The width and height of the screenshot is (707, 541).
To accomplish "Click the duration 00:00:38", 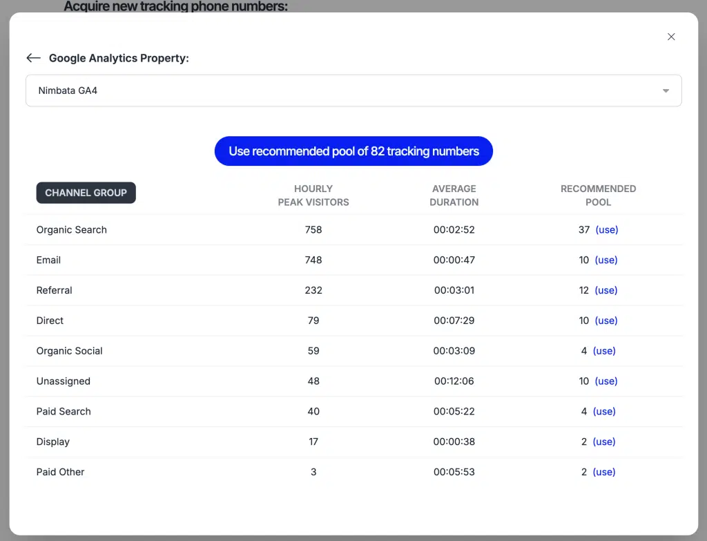I will [454, 442].
